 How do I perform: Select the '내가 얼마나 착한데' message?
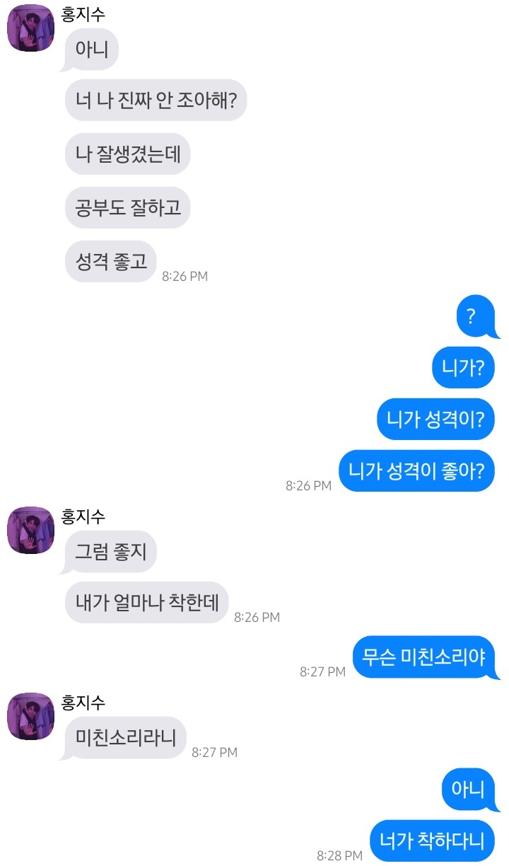click(x=147, y=604)
